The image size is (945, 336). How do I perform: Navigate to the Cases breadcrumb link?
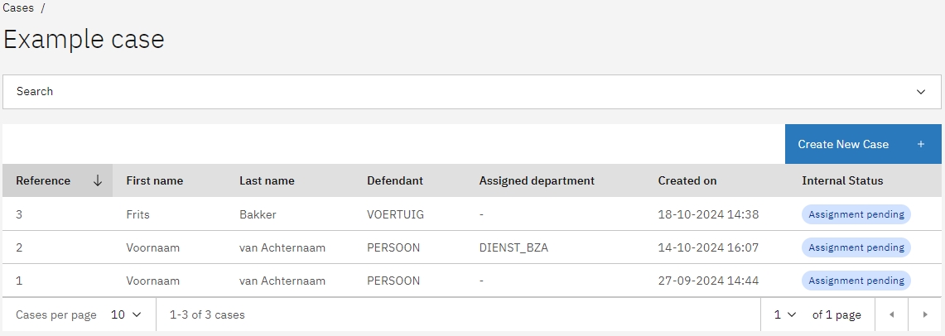(19, 7)
